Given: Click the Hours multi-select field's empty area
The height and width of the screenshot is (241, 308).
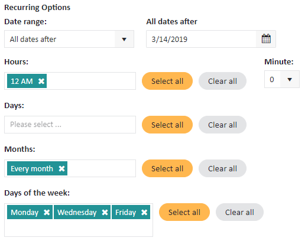Looking at the screenshot, I should coord(90,81).
